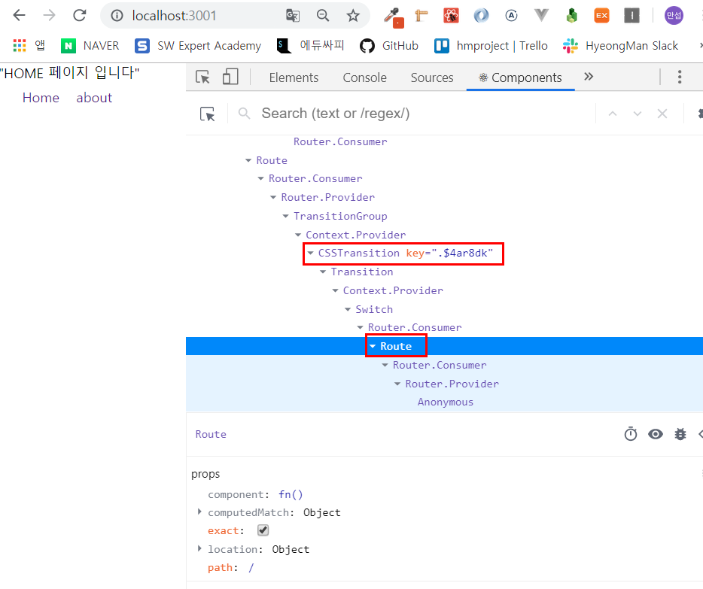
Task: Select the Anonymous component
Action: [x=445, y=402]
